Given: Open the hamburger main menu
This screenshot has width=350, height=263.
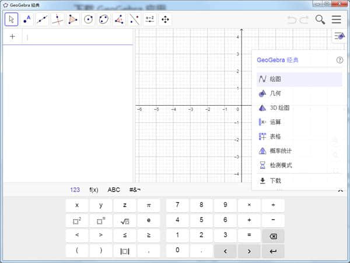Looking at the screenshot, I should [x=337, y=19].
